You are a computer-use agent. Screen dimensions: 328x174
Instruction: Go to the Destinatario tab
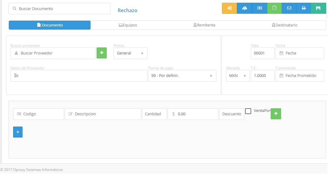click(x=284, y=25)
